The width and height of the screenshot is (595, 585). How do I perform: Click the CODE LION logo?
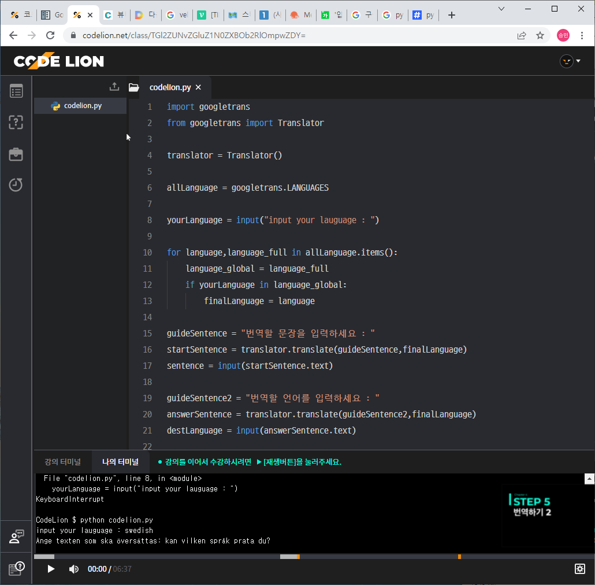point(58,61)
